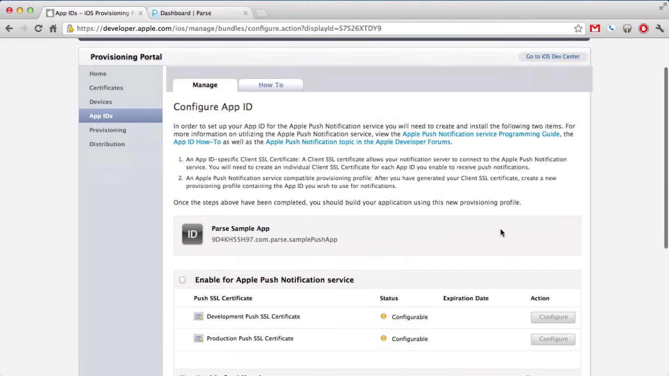Switch to the How To tab

[271, 85]
